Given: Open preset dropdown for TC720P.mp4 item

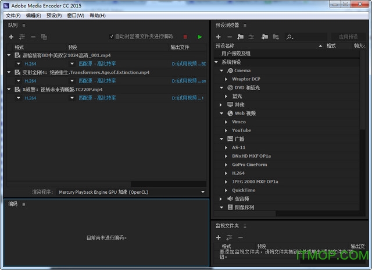Looking at the screenshot, I should 72,98.
